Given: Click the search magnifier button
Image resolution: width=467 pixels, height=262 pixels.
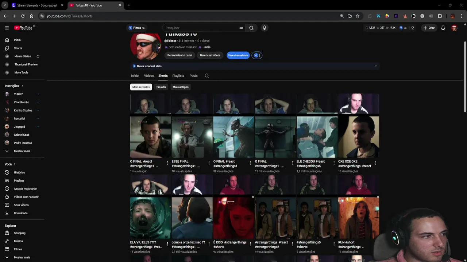Looking at the screenshot, I should [x=251, y=28].
